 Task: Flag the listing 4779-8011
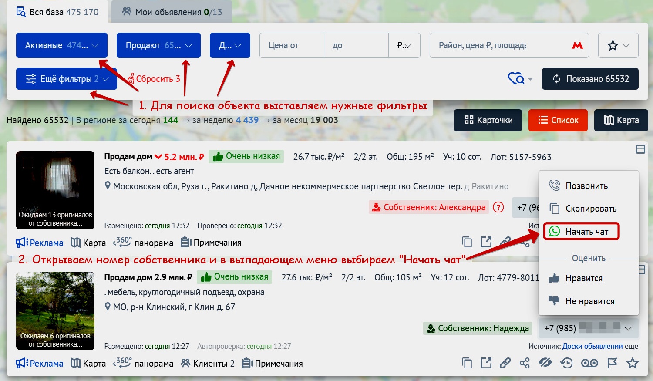(612, 363)
